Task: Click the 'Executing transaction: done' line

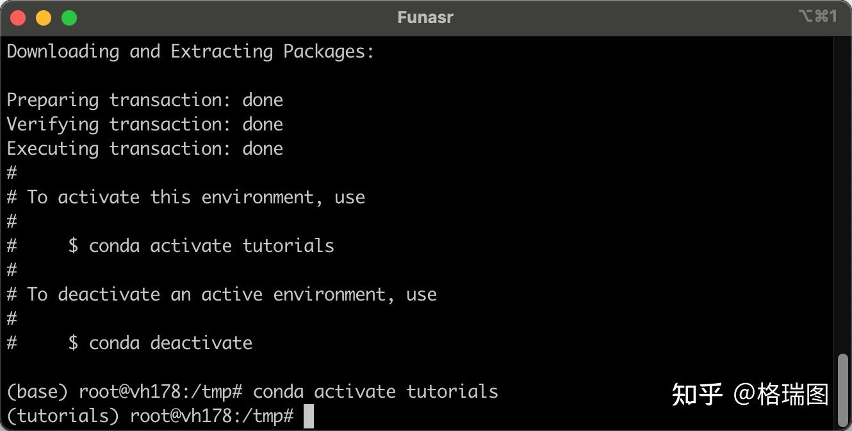Action: 145,148
